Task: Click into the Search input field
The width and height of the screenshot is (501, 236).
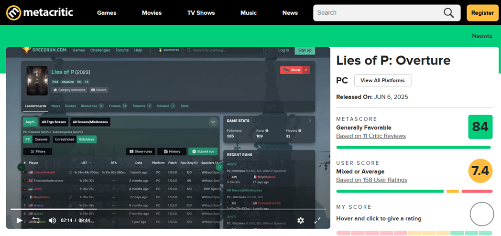Action: 375,13
